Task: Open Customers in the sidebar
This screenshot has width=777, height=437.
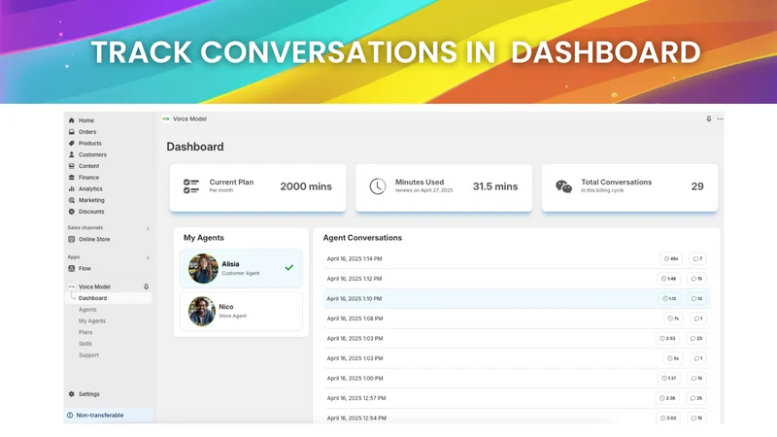Action: point(92,154)
